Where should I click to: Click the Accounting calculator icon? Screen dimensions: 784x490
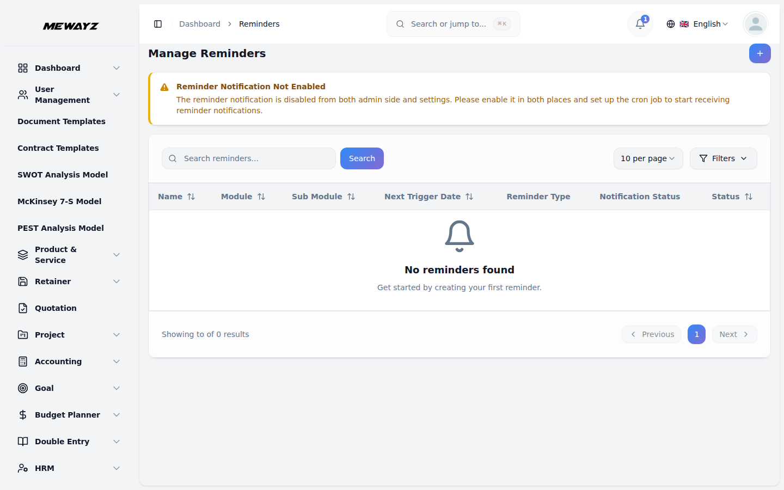pyautogui.click(x=23, y=362)
